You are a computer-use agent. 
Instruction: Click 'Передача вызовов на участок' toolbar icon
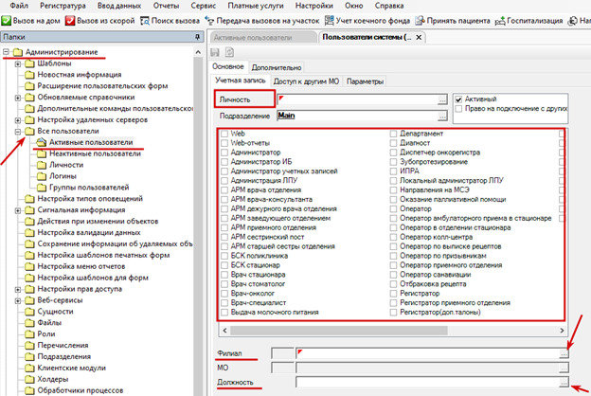209,20
